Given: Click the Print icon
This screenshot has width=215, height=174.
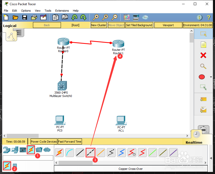Looking at the screenshot, I should point(34,17).
